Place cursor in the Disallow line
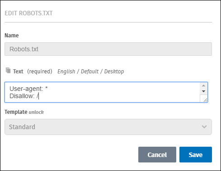Screen dimensions: 221x171 coord(24,96)
